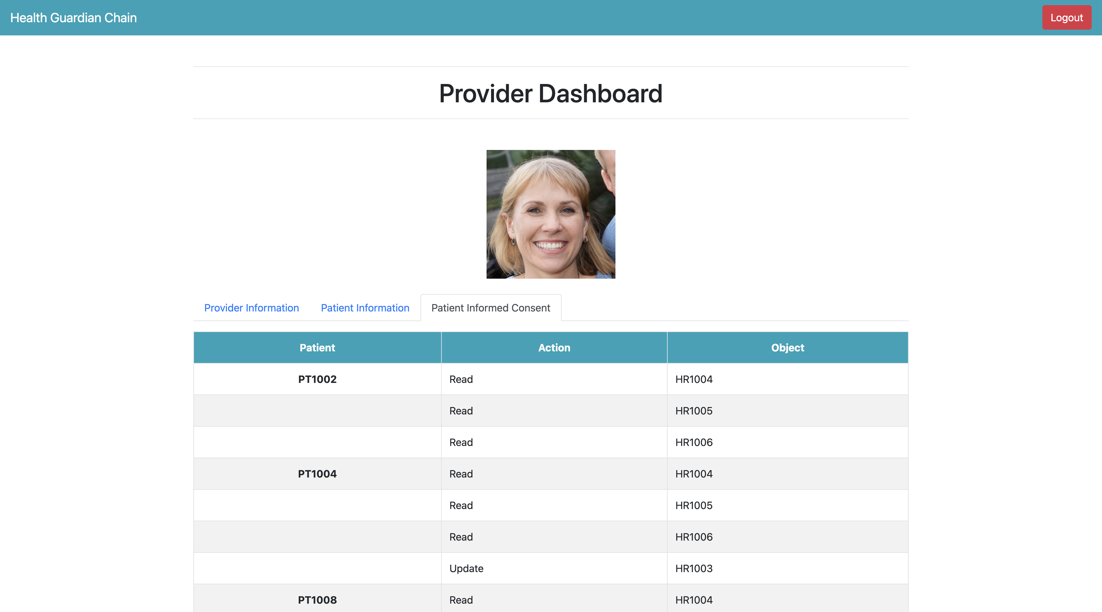1102x612 pixels.
Task: Click the Update action cell
Action: (466, 569)
